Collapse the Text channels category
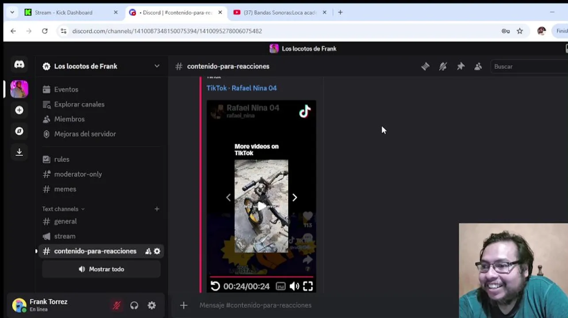The image size is (568, 318). pos(63,209)
